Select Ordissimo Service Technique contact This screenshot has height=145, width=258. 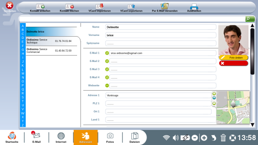pyautogui.click(x=52, y=41)
